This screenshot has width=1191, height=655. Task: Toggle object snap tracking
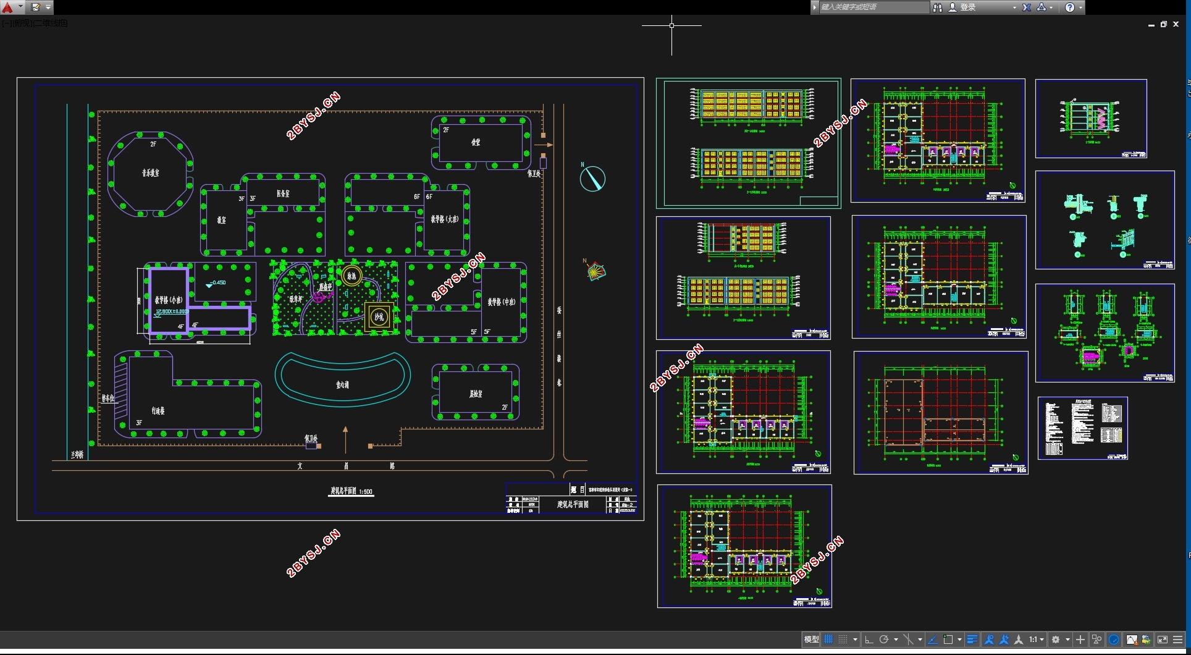[933, 640]
